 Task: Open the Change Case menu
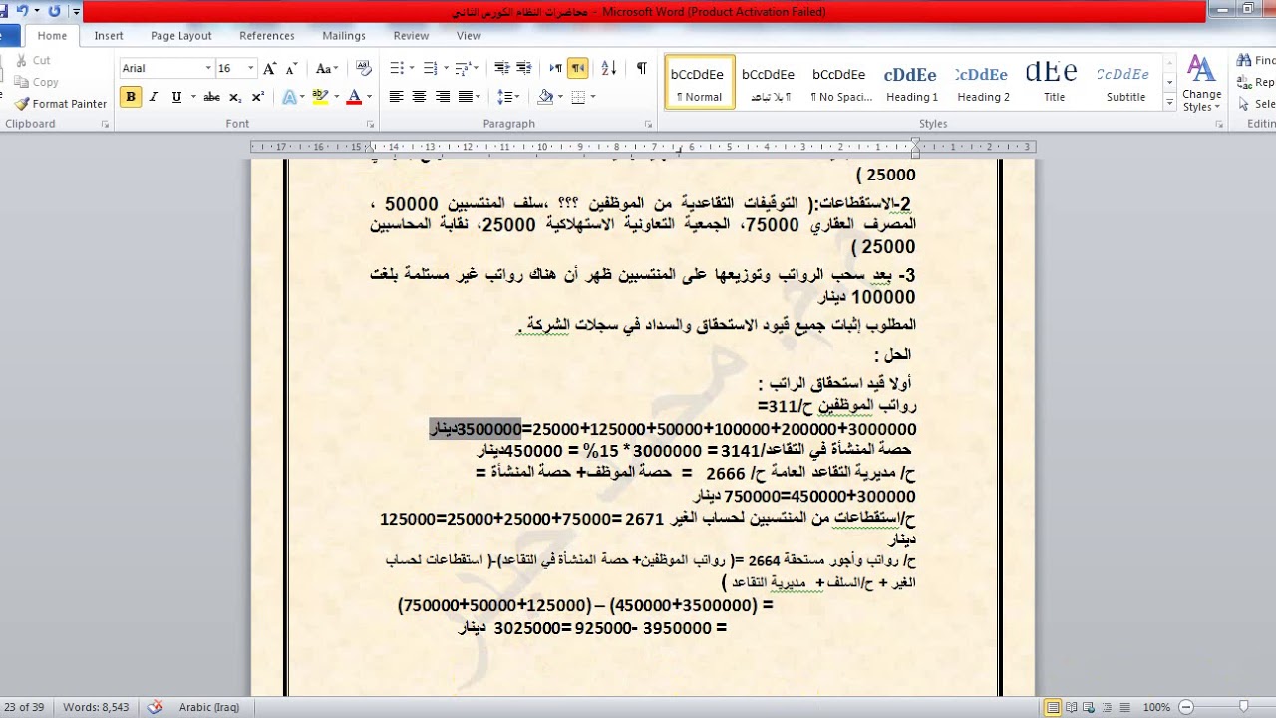tap(327, 68)
